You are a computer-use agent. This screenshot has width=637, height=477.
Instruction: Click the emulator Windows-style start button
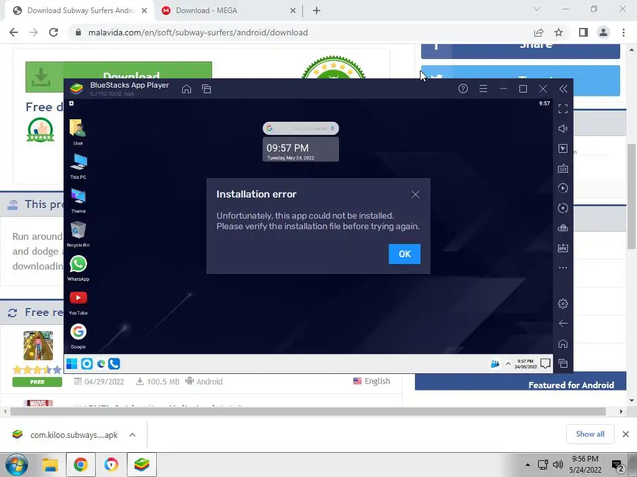(72, 364)
